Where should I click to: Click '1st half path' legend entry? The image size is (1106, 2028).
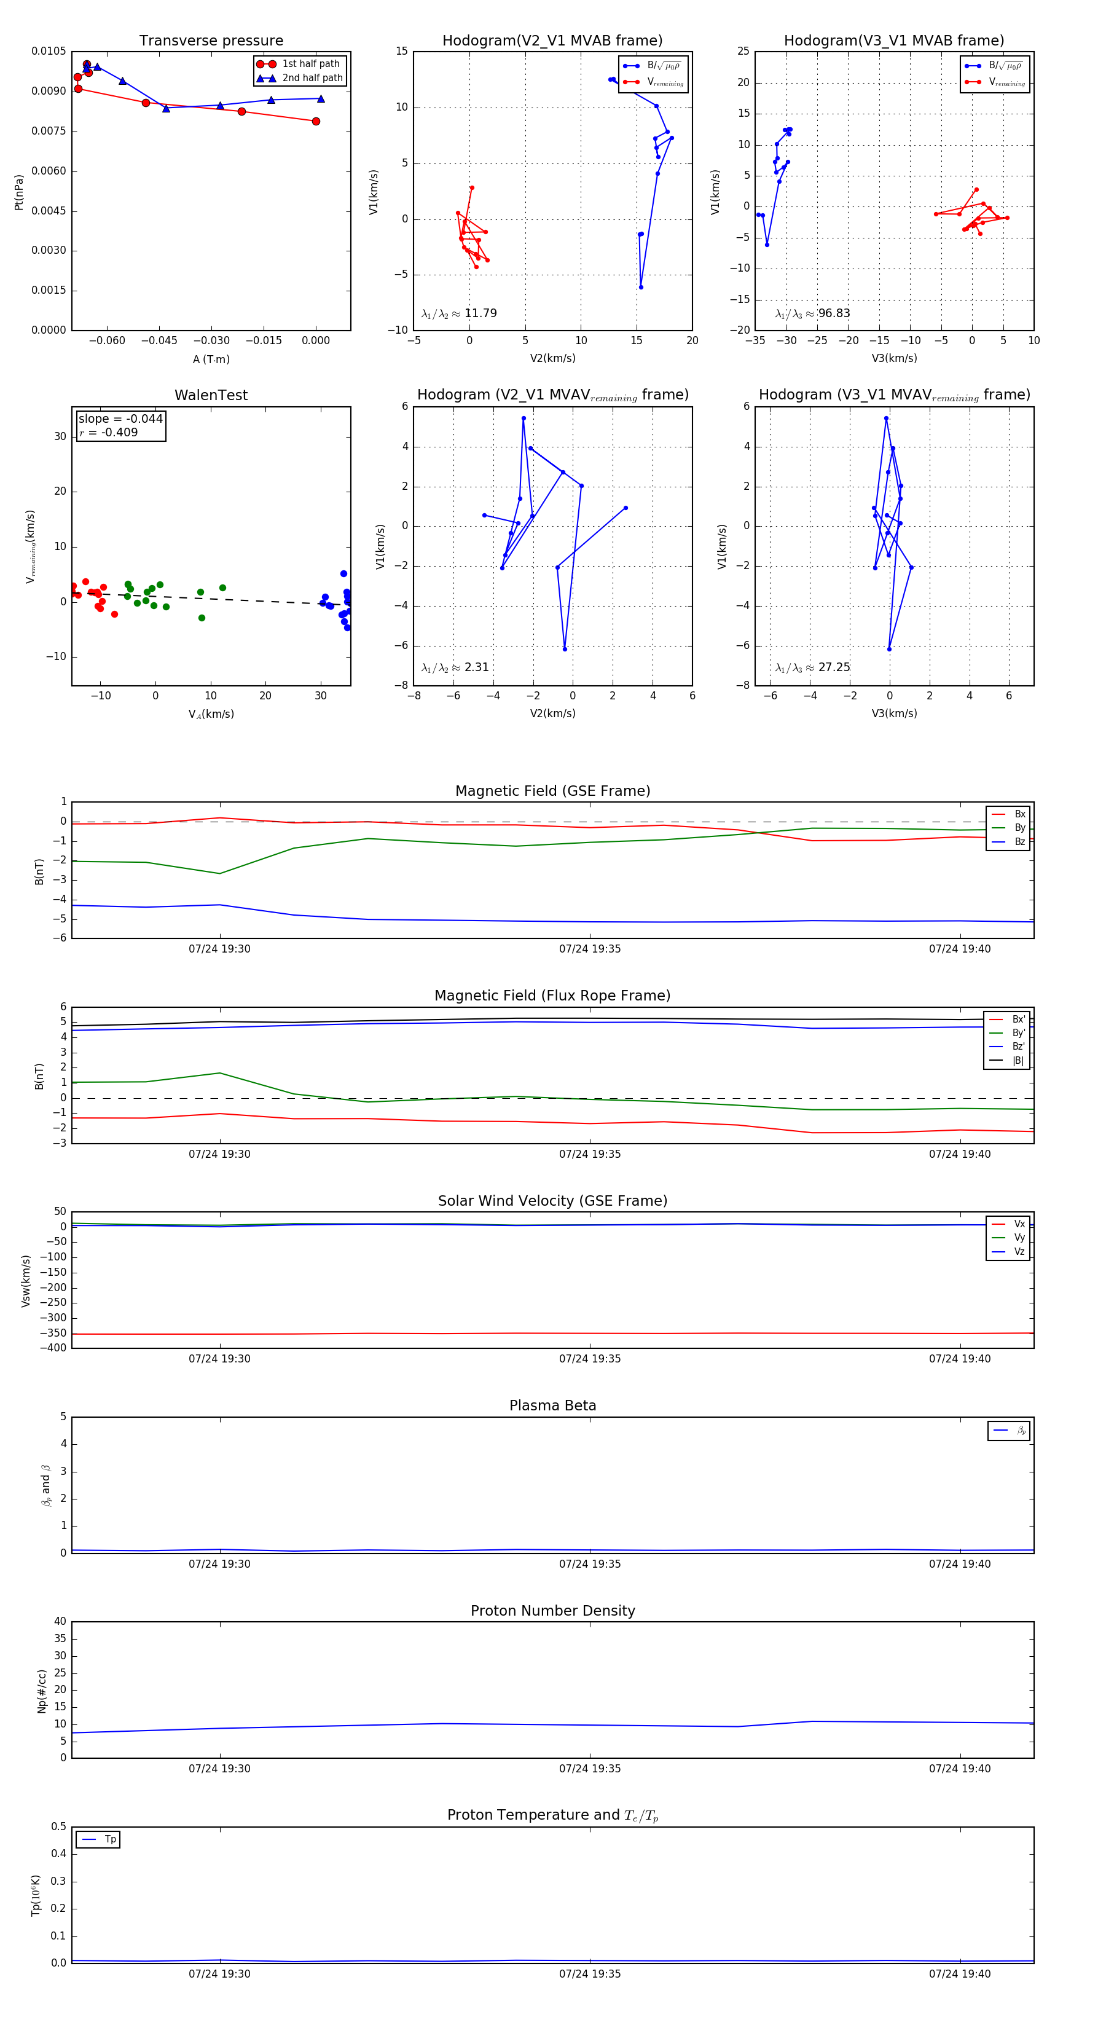click(300, 64)
